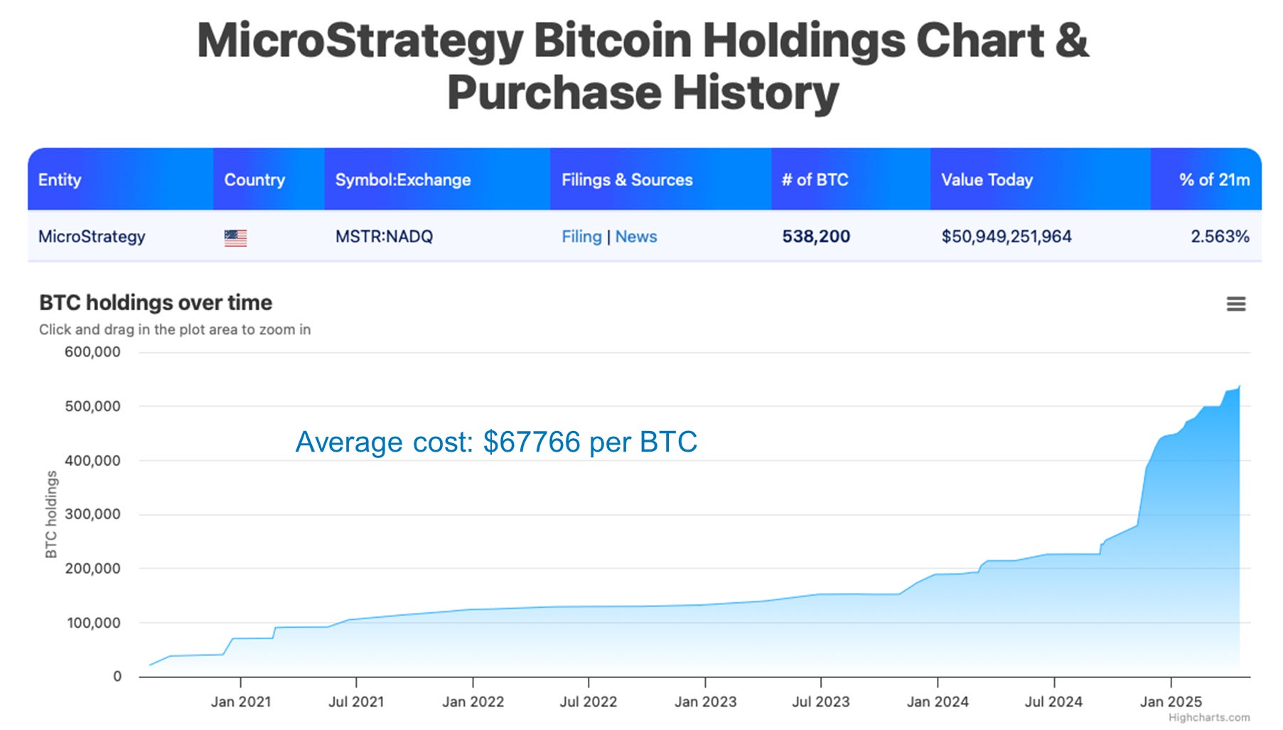
Task: Click the Jan 2025 axis label
Action: pos(1171,702)
